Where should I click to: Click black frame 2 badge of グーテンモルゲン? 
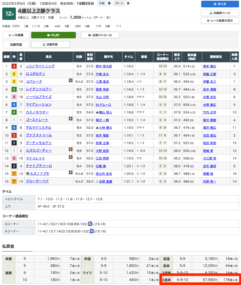(14, 143)
